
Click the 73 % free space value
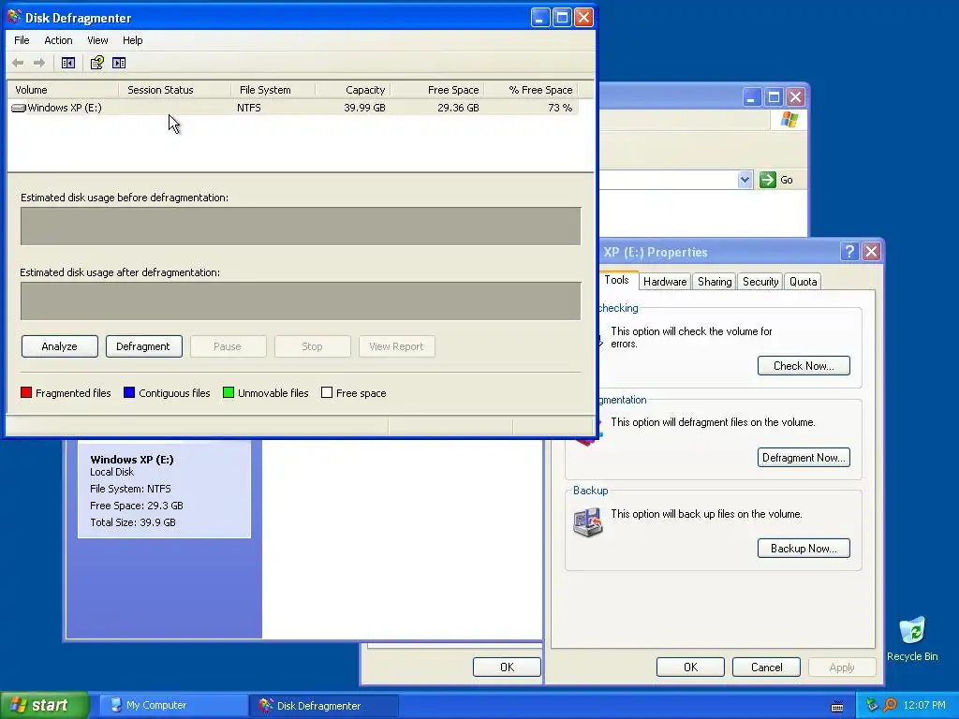(560, 108)
